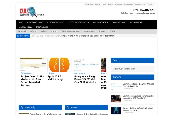Click the CYBERWARZONE site title
Viewport: 173px width, 115px height.
click(x=144, y=10)
